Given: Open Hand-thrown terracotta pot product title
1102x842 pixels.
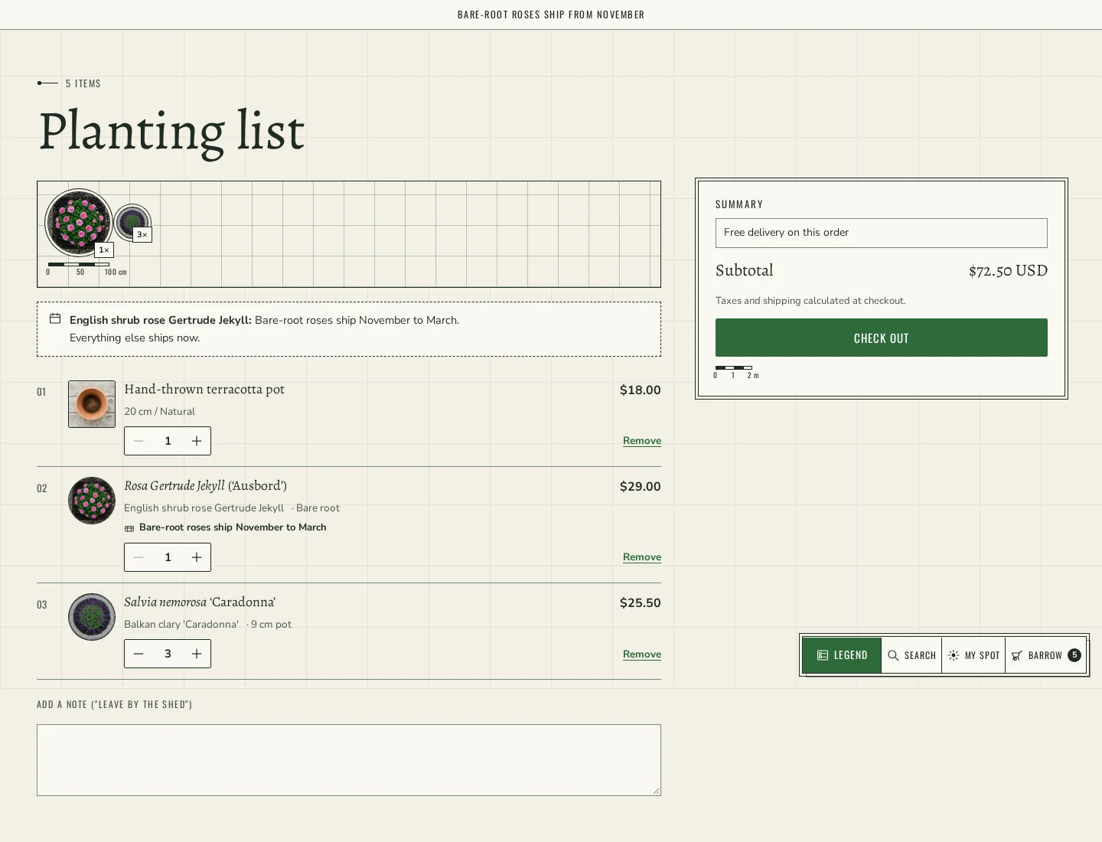Looking at the screenshot, I should tap(204, 389).
